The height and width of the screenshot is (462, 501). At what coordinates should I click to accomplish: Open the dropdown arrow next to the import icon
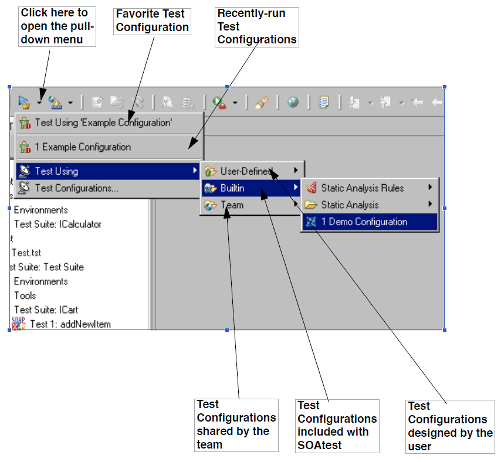point(70,103)
